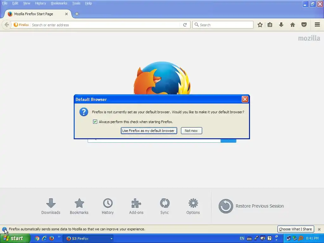Screen dimensions: 324x243
Task: Click the keyboard icon in language bar
Action: [x=249, y=239]
